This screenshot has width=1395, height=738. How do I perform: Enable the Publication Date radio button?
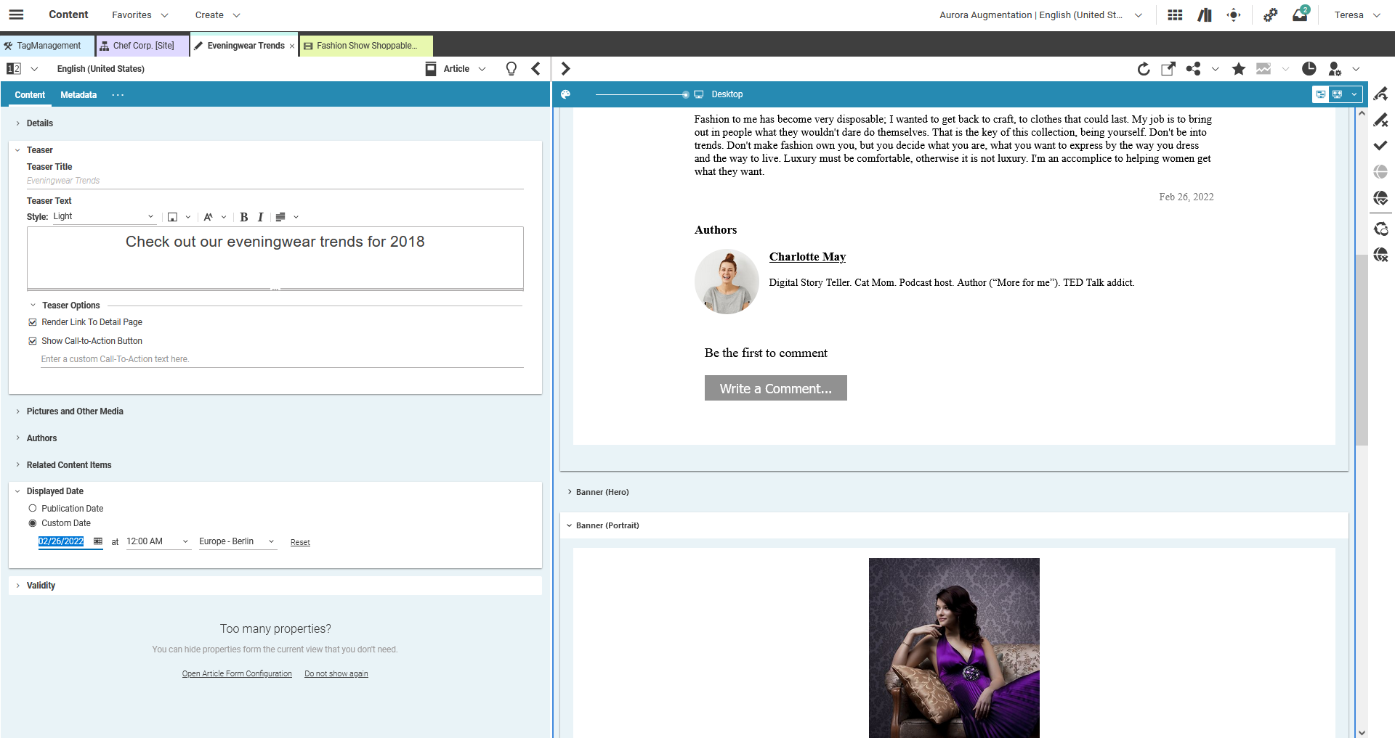click(32, 508)
